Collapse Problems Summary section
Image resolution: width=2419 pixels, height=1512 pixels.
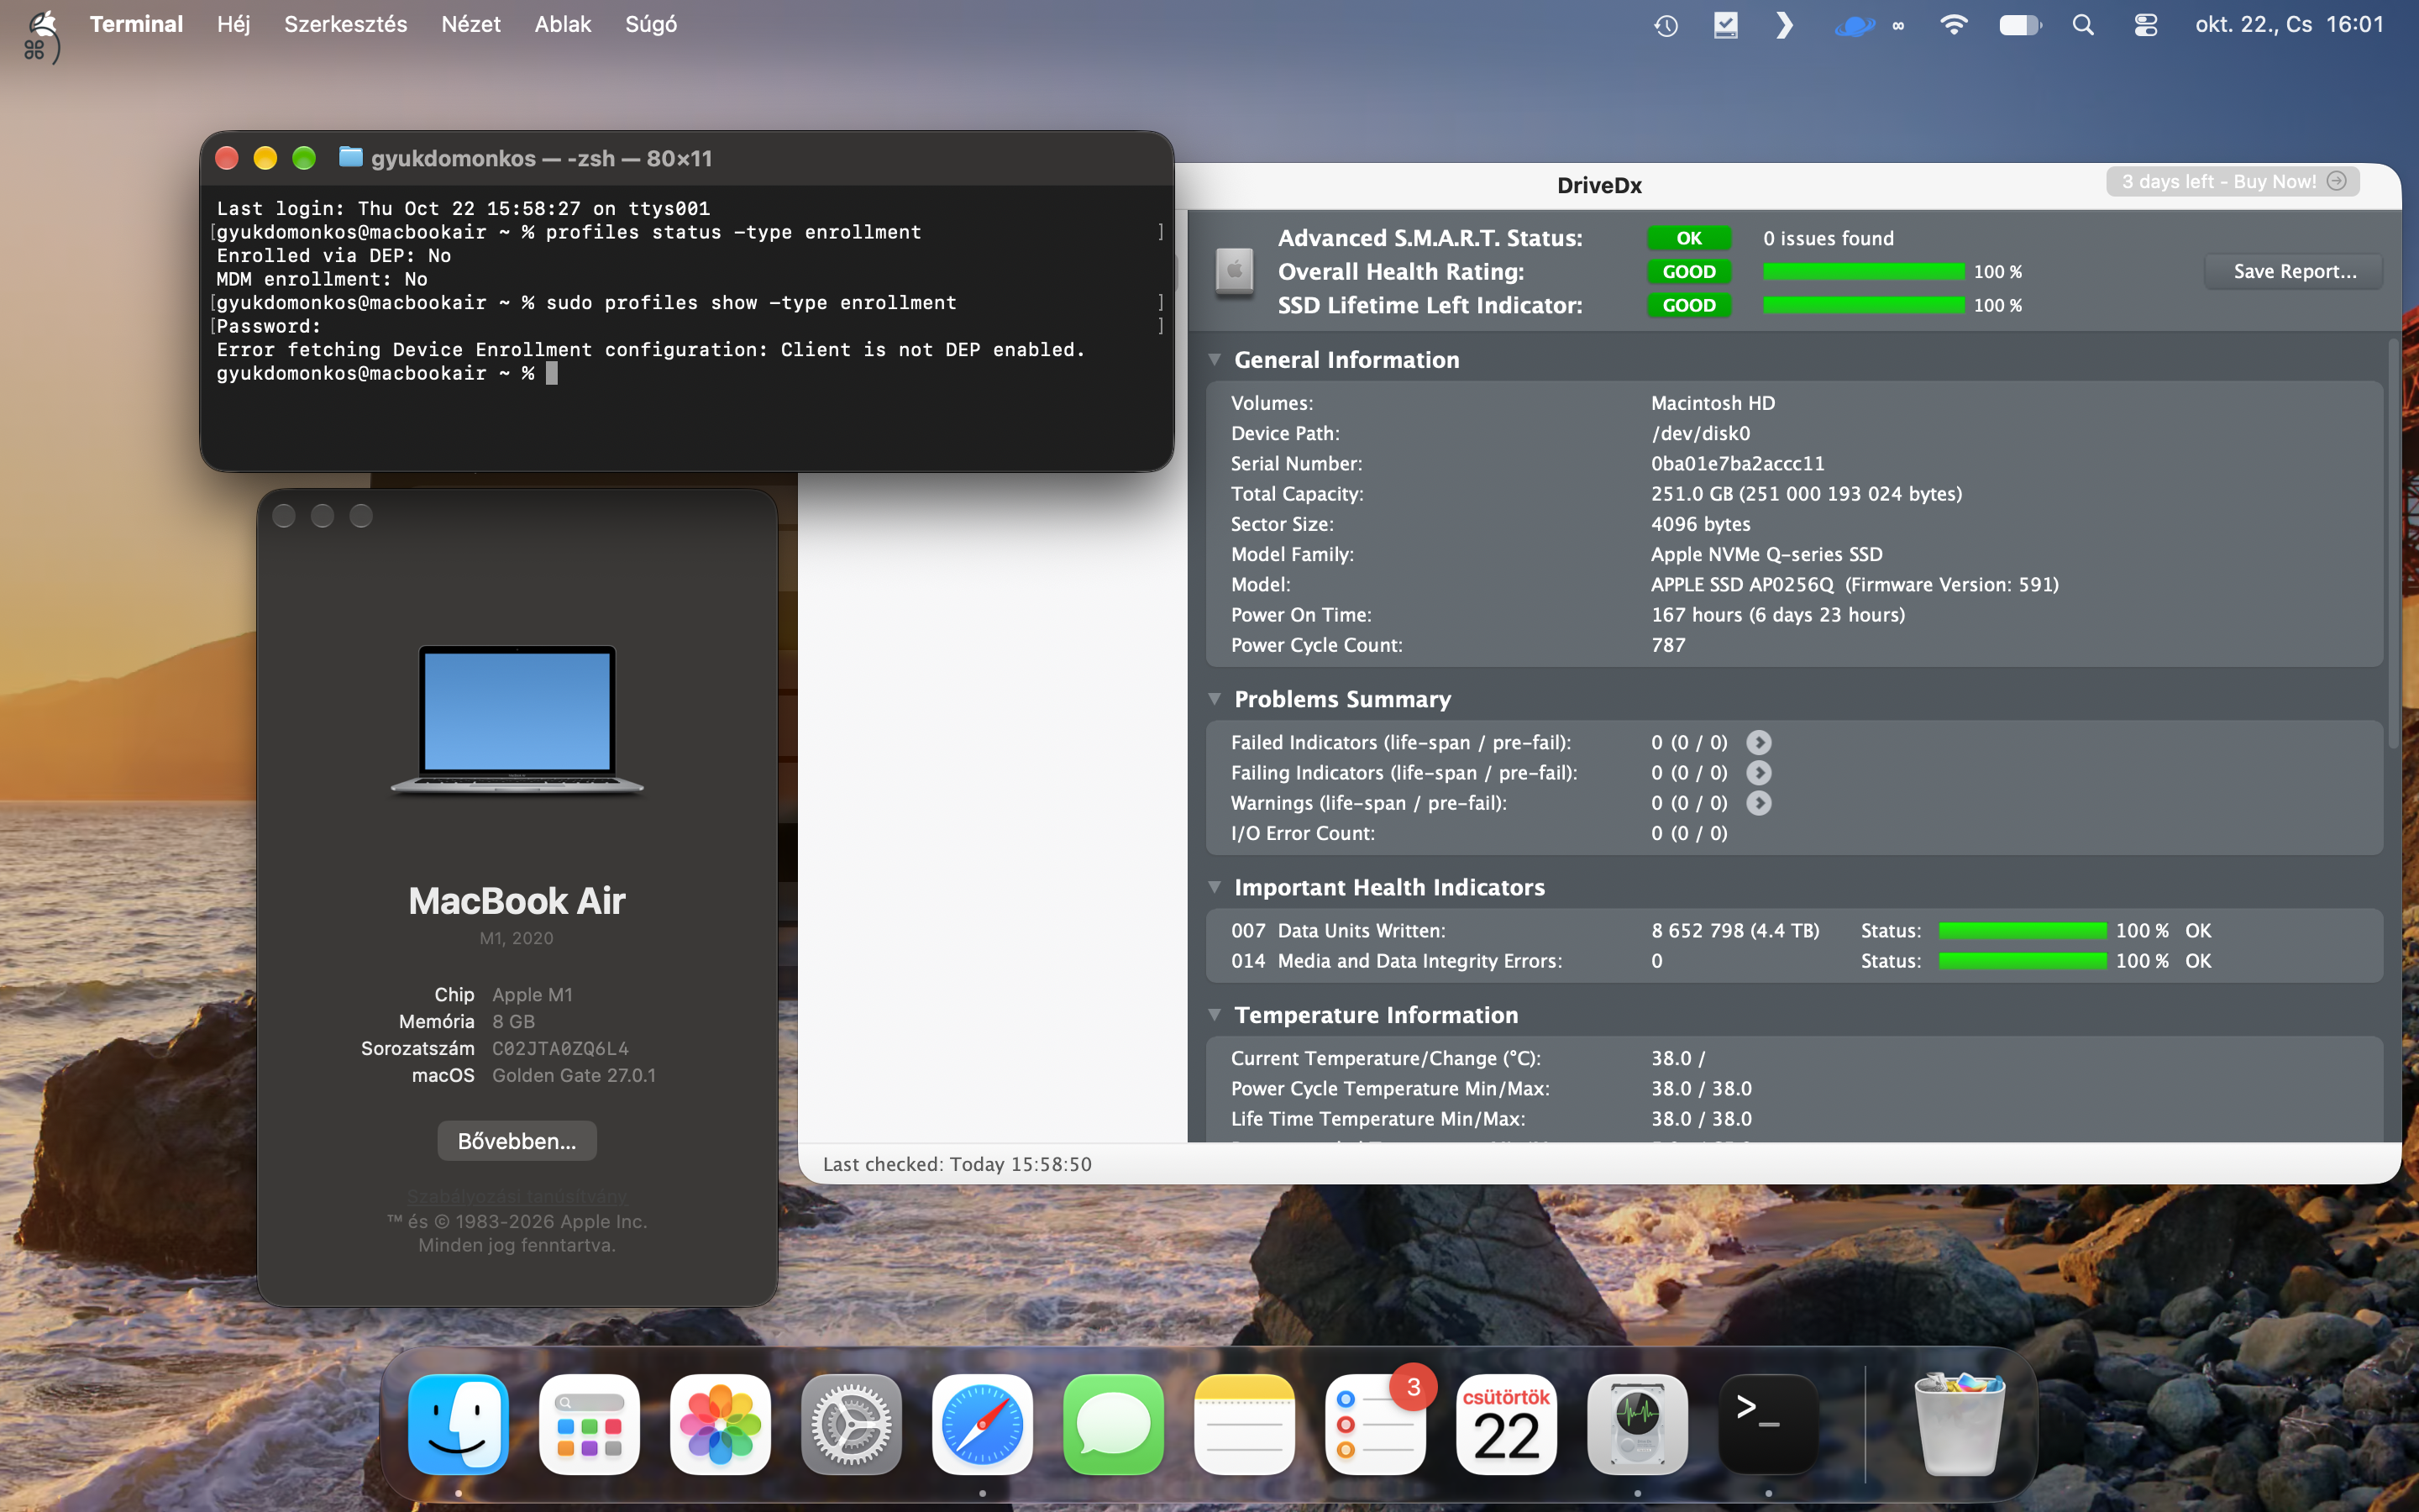[x=1215, y=699]
